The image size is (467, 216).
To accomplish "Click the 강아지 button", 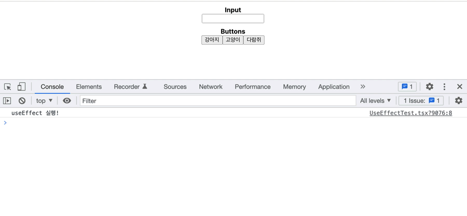I will point(212,40).
